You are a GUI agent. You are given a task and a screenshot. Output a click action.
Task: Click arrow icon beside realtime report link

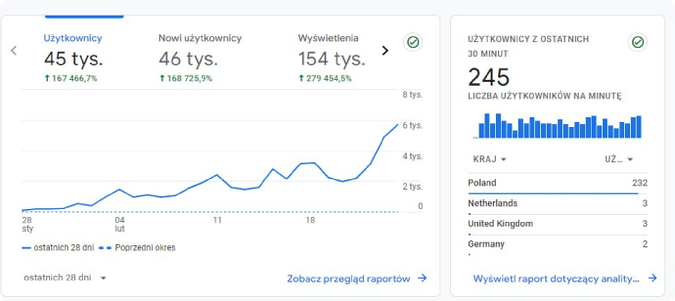[x=652, y=278]
